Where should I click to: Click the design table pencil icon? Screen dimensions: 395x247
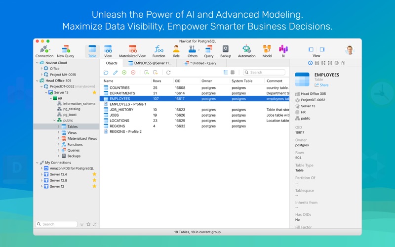pyautogui.click(x=115, y=73)
